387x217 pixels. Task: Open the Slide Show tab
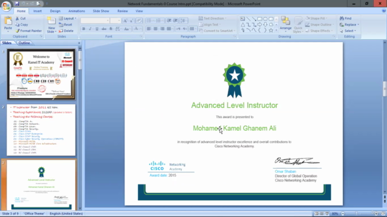(101, 11)
